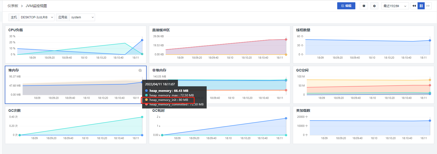Open the 主机 host dropdown DESKTOP-3JJLRI8

click(37, 17)
